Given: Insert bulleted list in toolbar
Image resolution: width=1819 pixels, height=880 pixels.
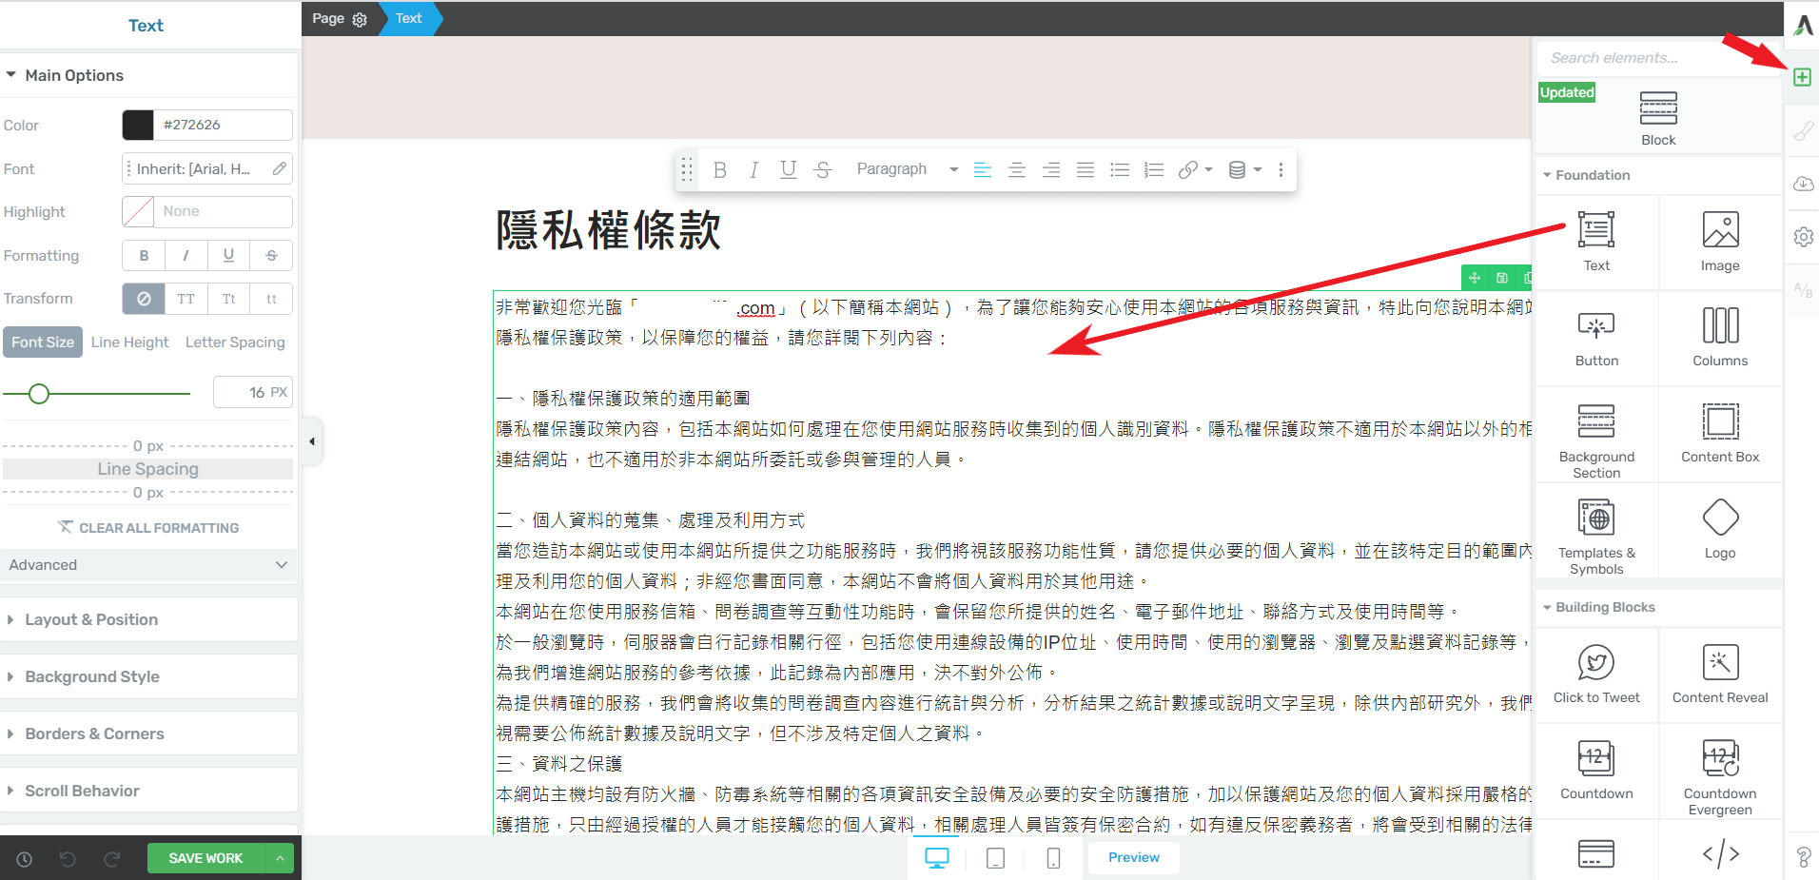Looking at the screenshot, I should pyautogui.click(x=1120, y=170).
